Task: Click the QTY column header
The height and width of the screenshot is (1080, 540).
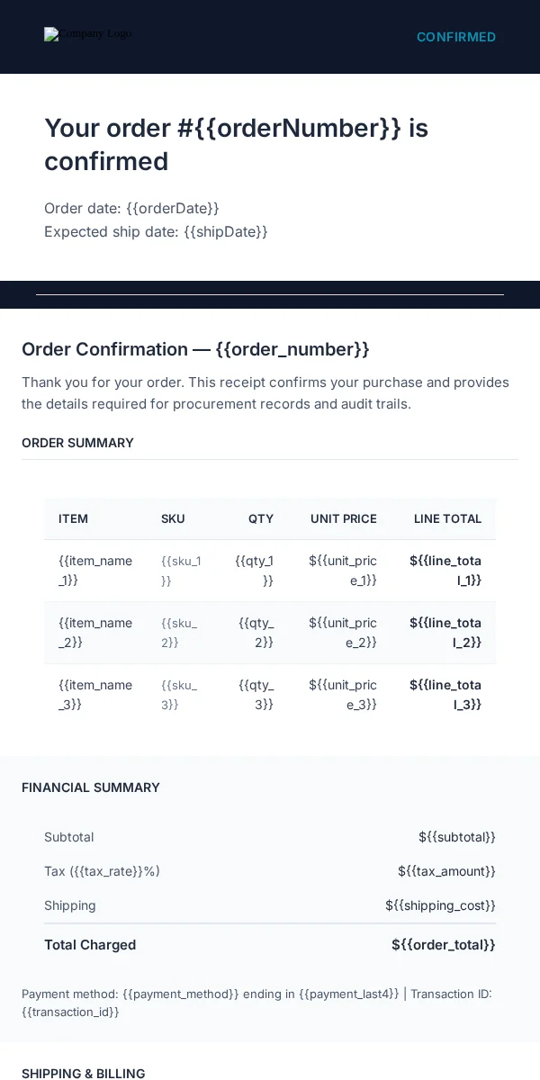Action: [261, 518]
